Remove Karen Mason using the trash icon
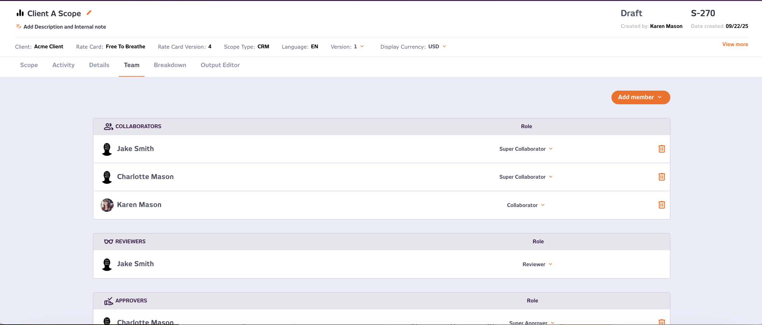The image size is (762, 325). point(661,205)
